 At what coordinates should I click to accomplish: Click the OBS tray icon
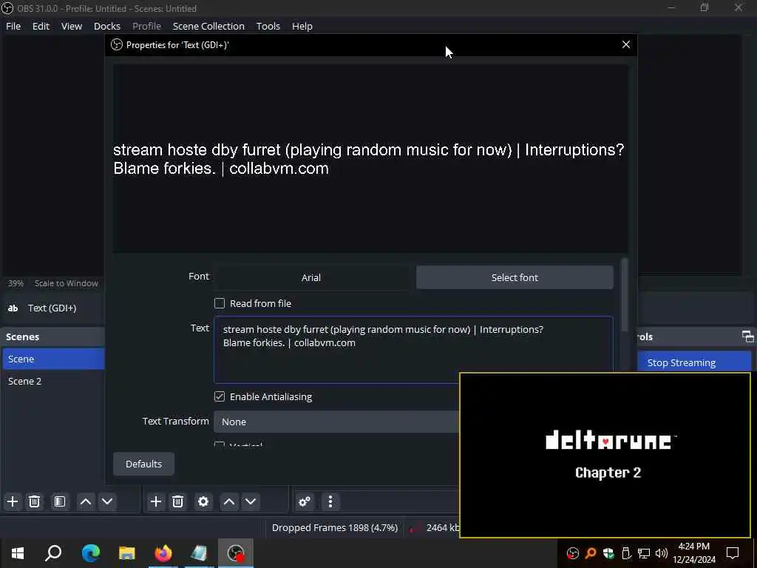tap(573, 553)
